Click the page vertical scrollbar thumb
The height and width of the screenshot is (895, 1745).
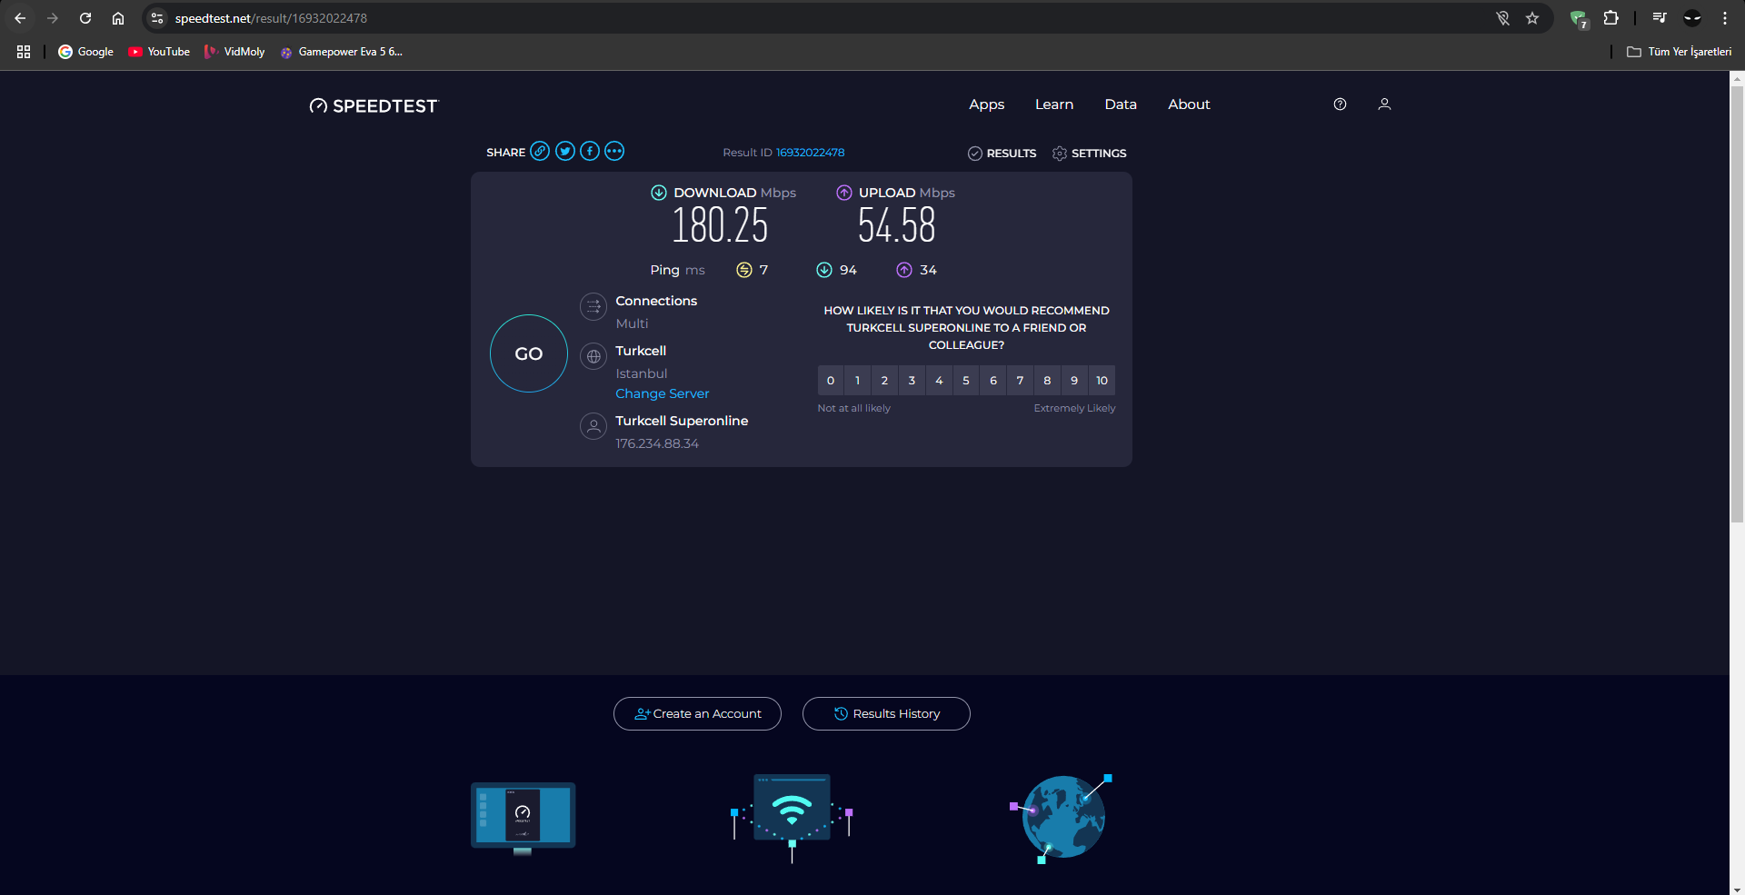(1737, 304)
